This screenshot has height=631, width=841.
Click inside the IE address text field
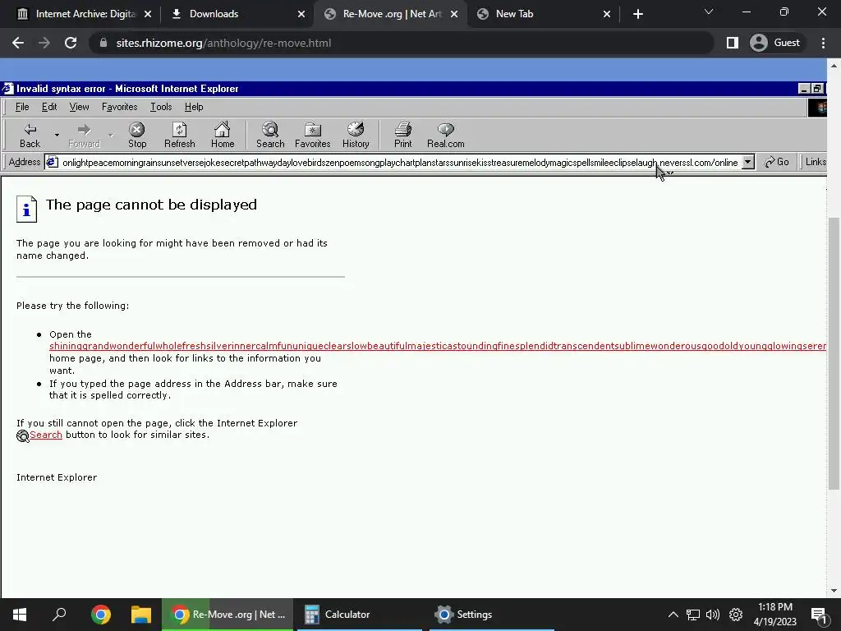(x=400, y=162)
